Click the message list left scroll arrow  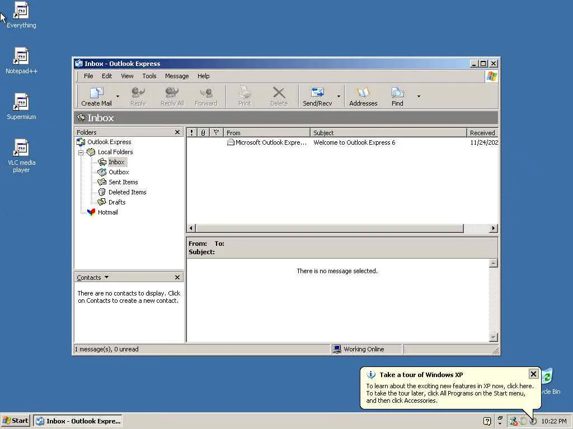[191, 228]
